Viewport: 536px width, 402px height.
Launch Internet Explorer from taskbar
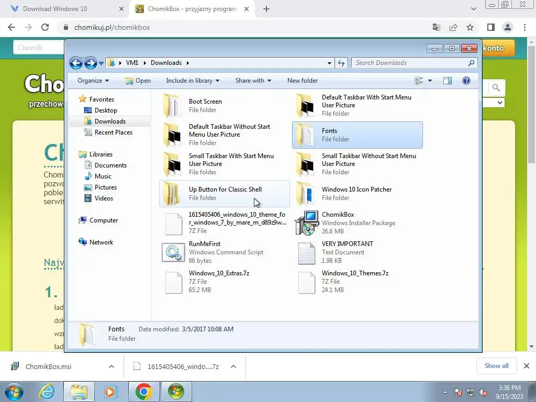(x=47, y=392)
